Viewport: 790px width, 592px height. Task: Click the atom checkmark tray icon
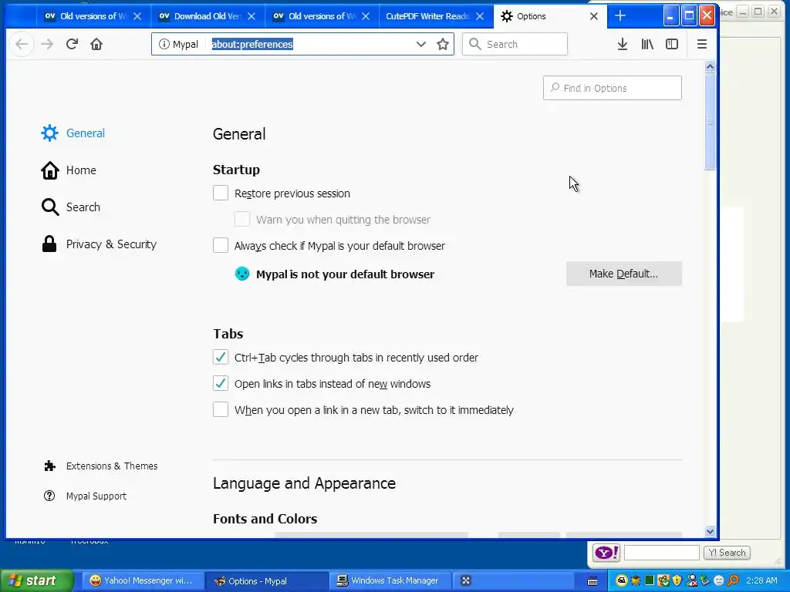[663, 581]
